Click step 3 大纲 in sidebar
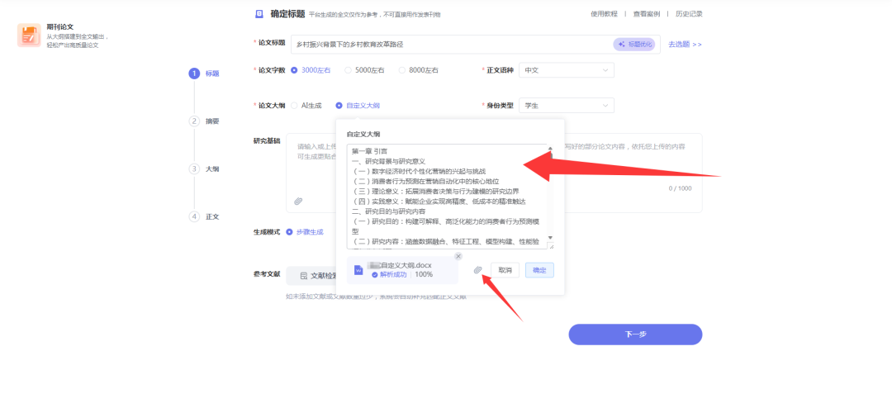This screenshot has height=408, width=892. click(204, 169)
